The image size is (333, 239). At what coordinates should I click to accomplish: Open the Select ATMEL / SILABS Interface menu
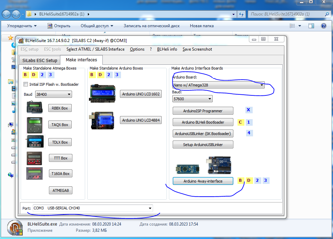tap(95, 49)
